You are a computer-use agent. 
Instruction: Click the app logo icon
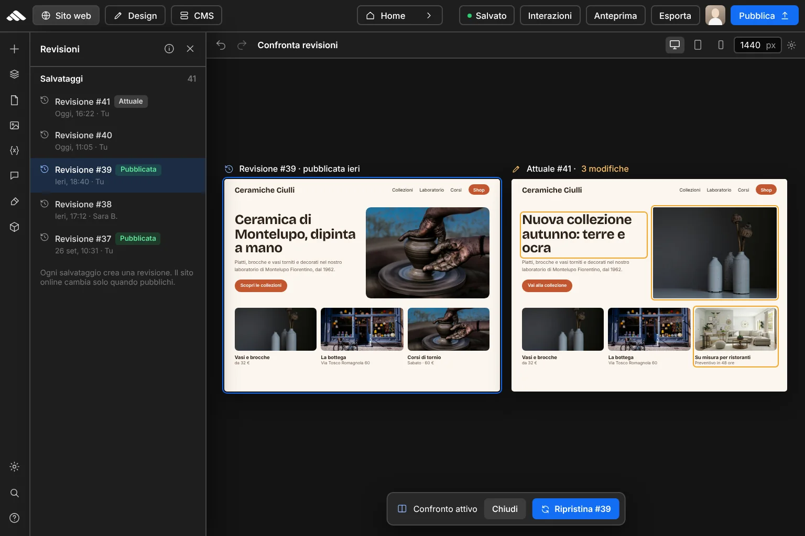(16, 16)
